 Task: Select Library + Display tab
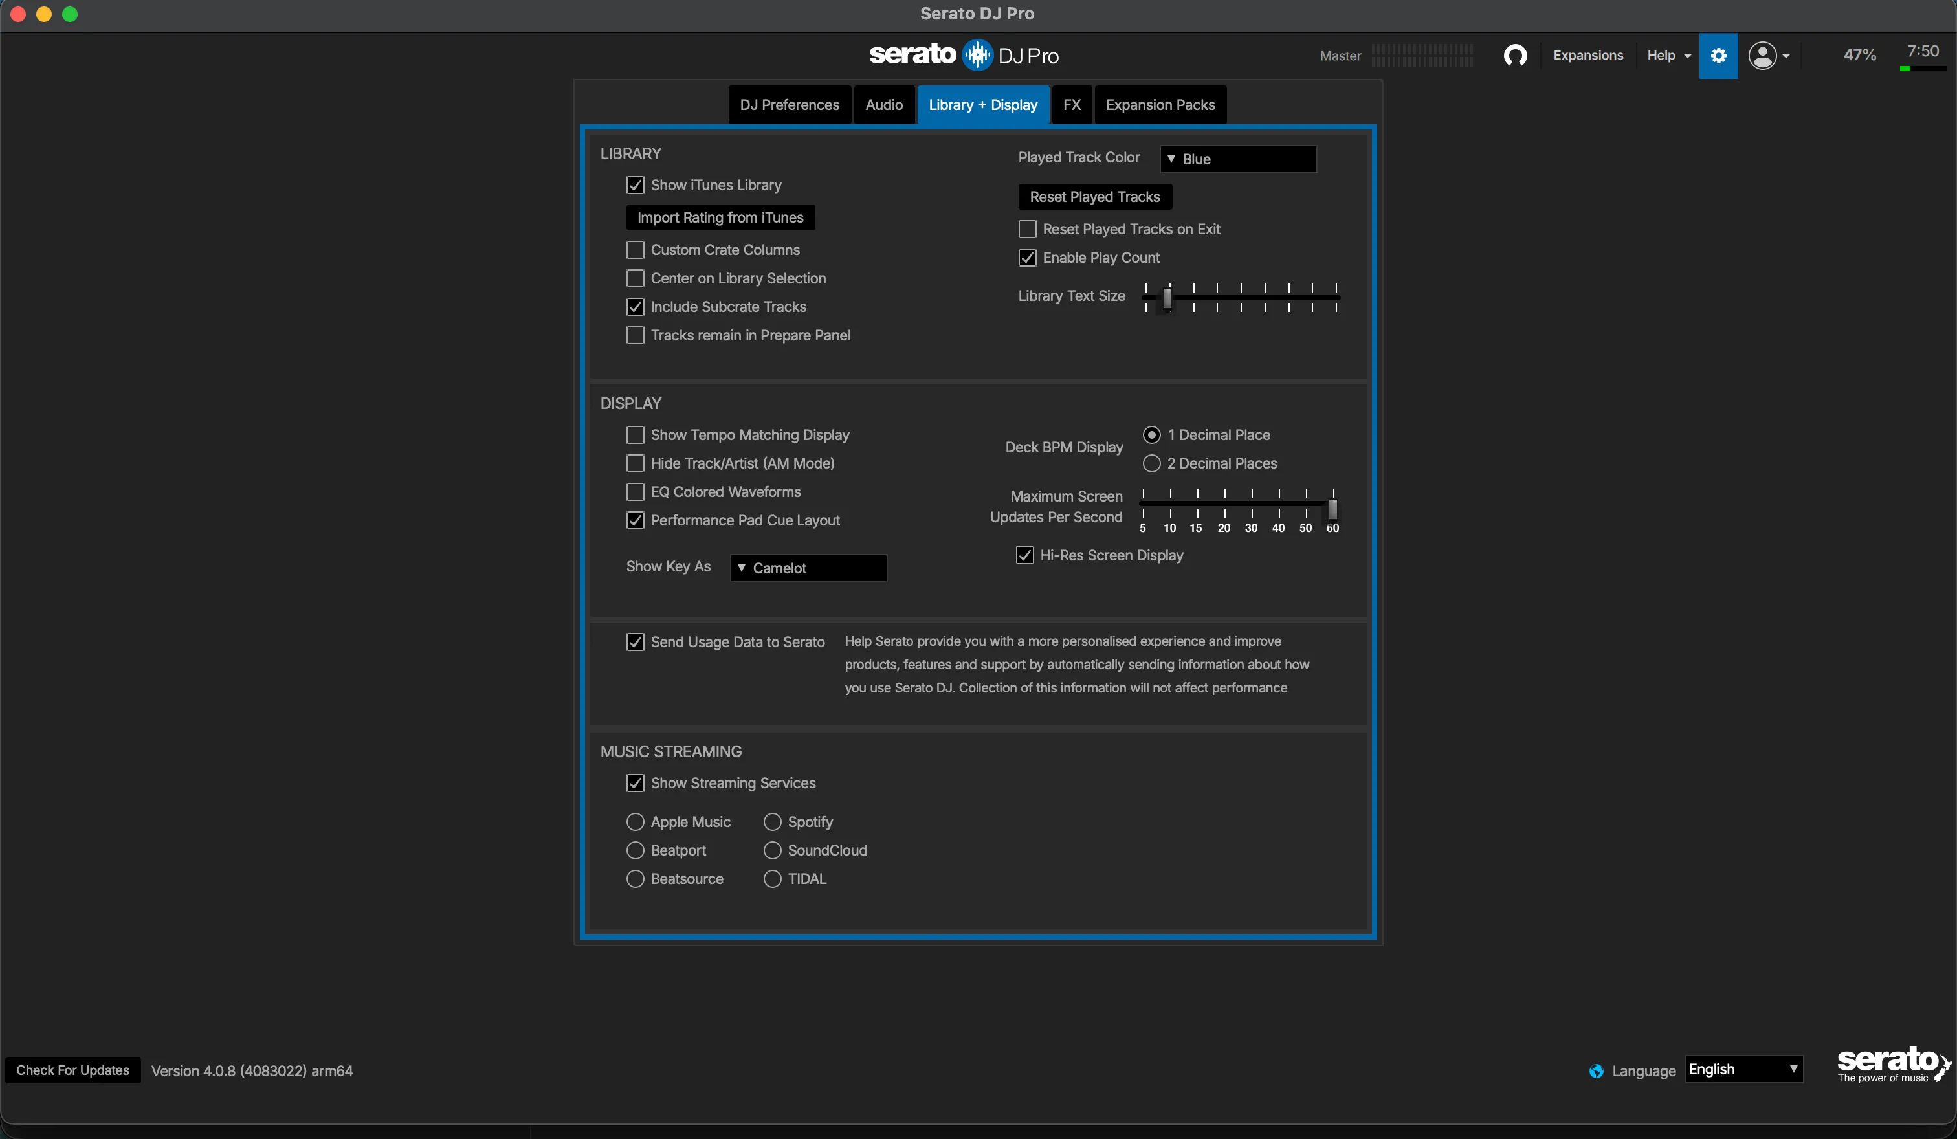click(x=982, y=105)
